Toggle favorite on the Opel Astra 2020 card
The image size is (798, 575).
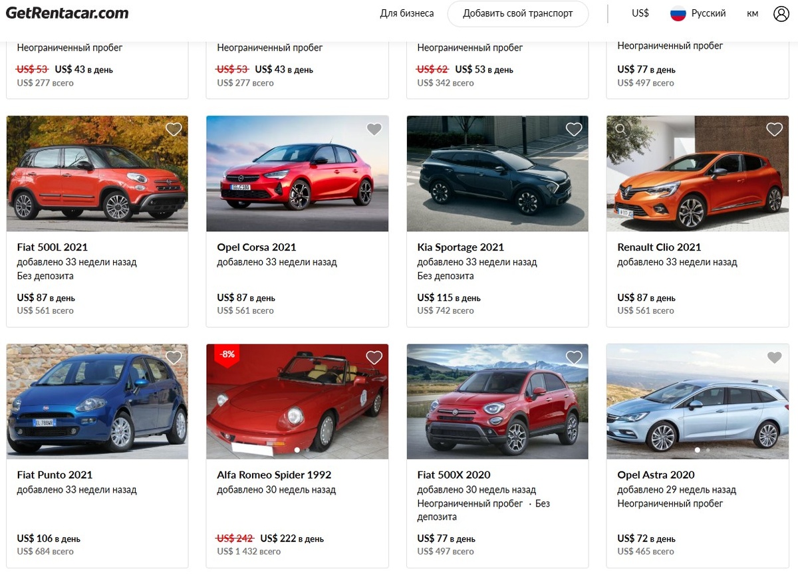(x=773, y=357)
